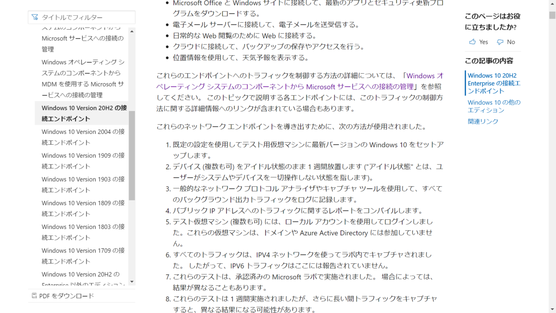The width and height of the screenshot is (556, 313).
Task: Follow the purple Microsoft サービスへの接続の管理 body link
Action: coord(300,81)
